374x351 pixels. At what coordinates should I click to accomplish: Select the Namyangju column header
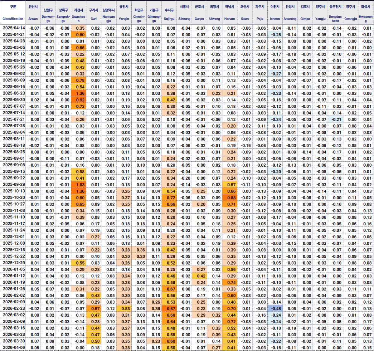click(x=109, y=12)
